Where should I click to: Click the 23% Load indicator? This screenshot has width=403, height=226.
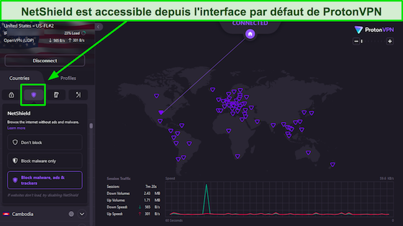pos(75,33)
